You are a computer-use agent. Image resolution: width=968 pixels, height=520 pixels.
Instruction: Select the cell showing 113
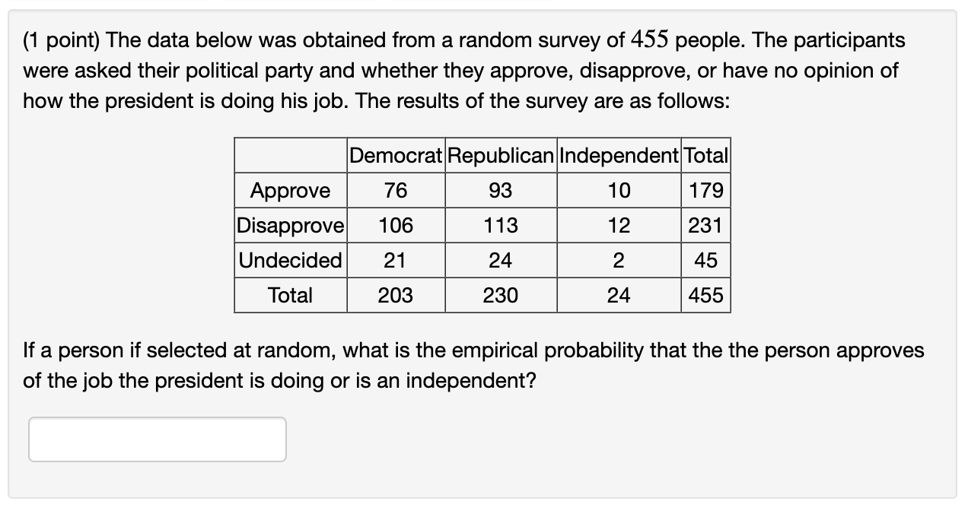pyautogui.click(x=500, y=225)
